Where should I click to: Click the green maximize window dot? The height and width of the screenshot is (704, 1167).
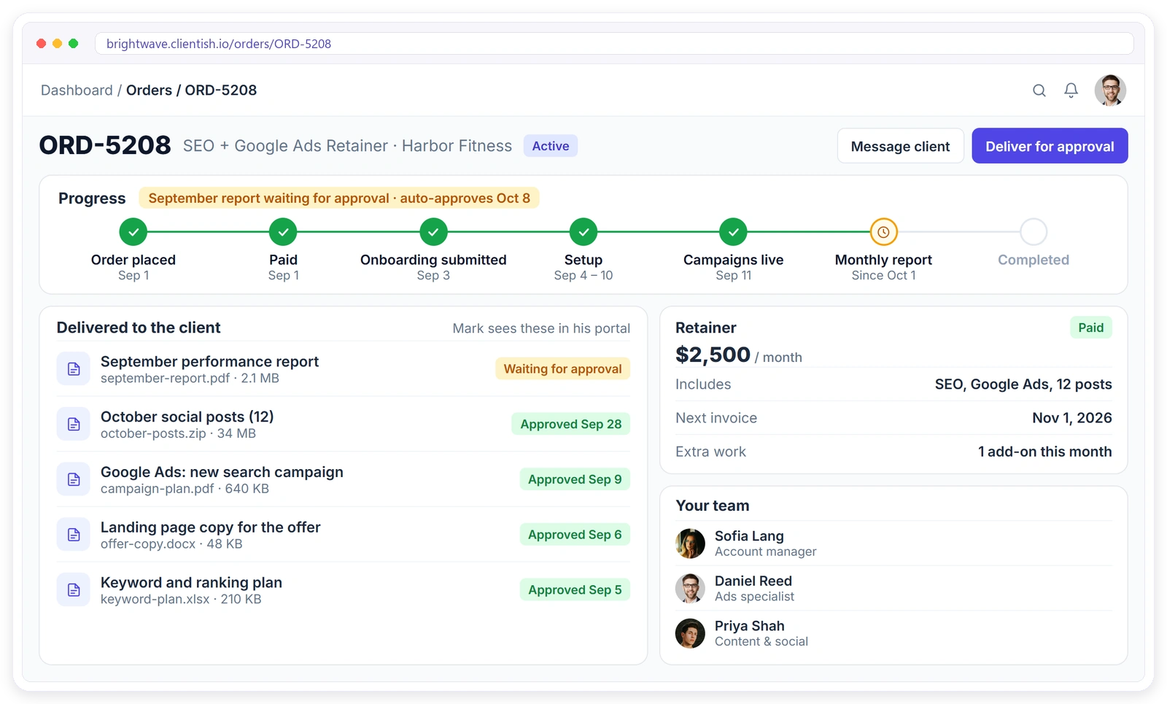74,44
